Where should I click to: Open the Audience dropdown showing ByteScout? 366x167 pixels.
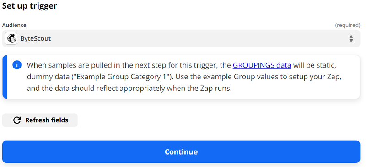click(x=181, y=38)
